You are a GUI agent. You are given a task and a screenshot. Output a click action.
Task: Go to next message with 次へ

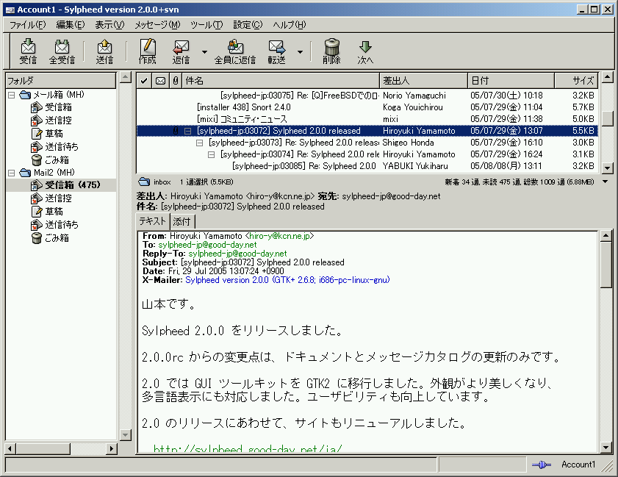point(365,51)
